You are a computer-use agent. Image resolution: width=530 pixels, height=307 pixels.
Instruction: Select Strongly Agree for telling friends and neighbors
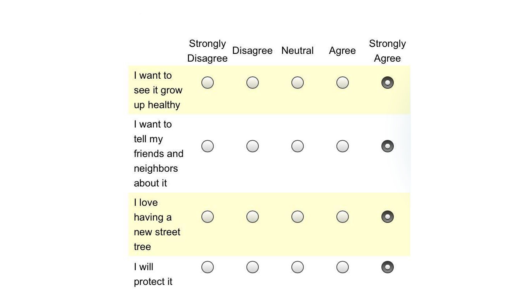(387, 146)
